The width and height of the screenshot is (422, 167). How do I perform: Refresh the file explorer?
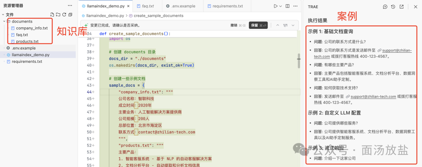(x=64, y=14)
